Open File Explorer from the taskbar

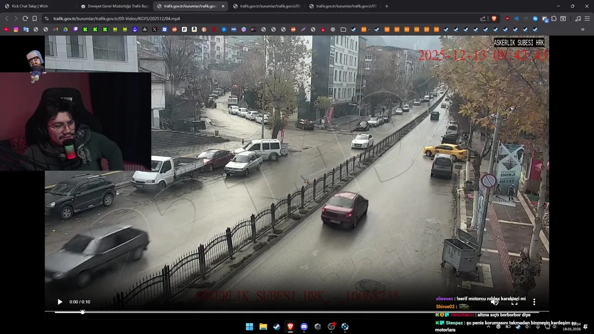point(263,327)
